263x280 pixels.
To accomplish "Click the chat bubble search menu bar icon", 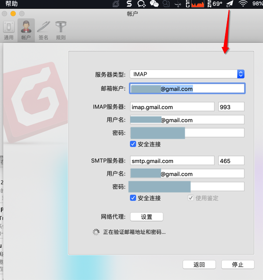I will 141,4.
